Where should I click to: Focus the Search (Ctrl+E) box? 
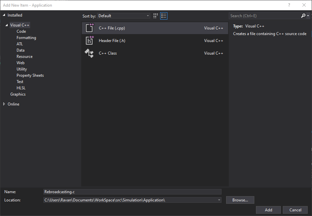(265, 16)
